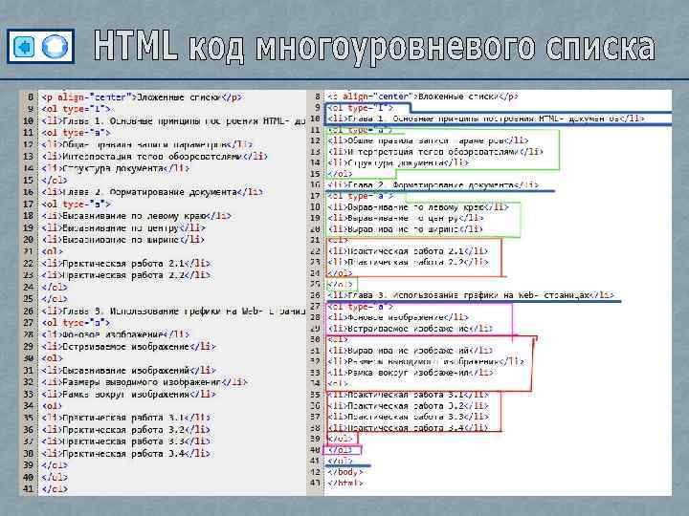689x516 pixels.
Task: Click 'Выравнивание изображений' line in gray panel
Action: [128, 371]
